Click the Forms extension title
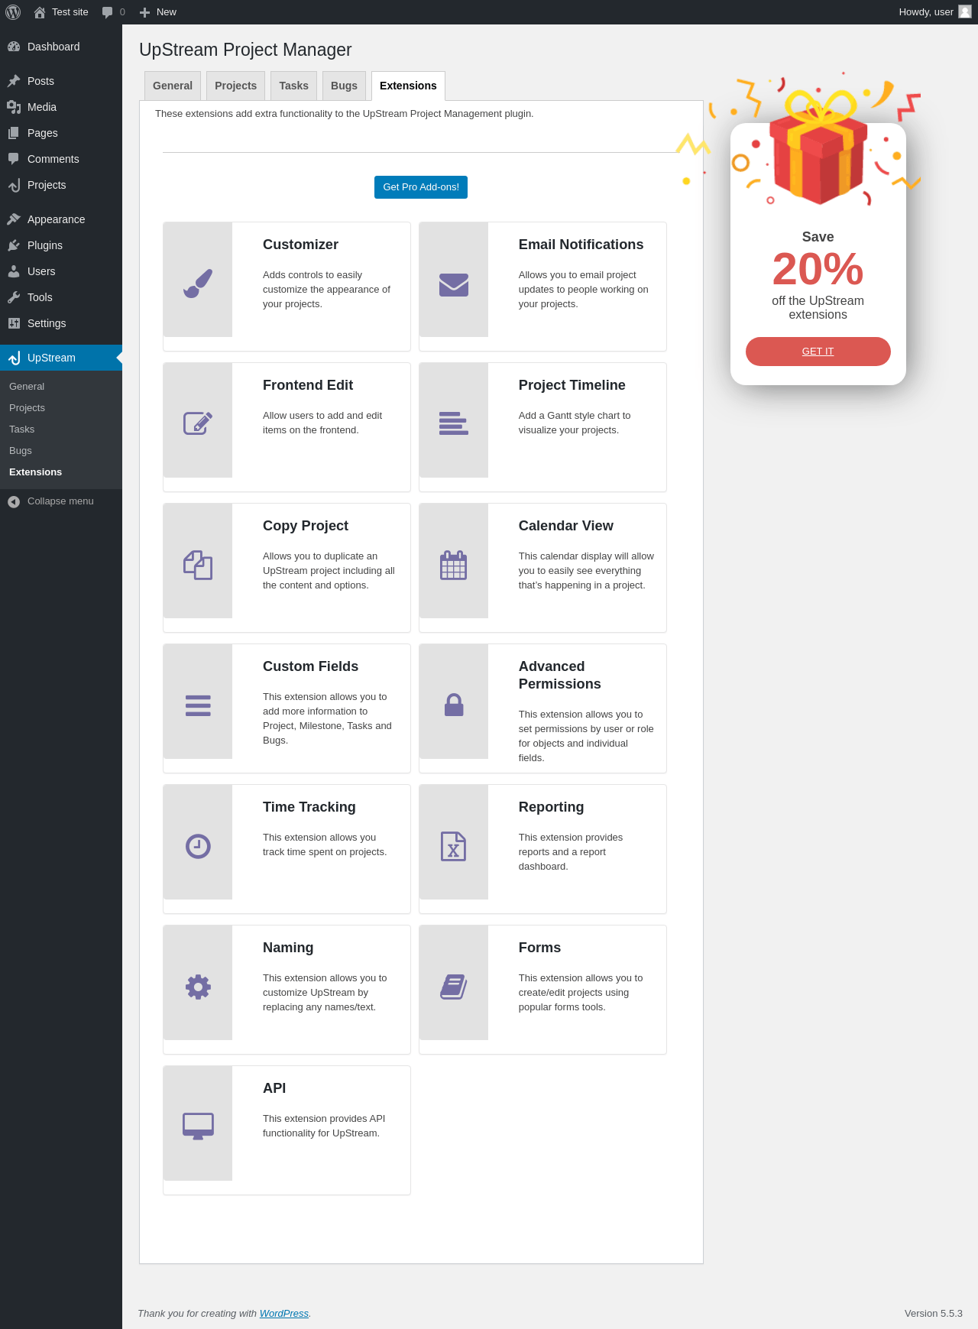The width and height of the screenshot is (978, 1329). point(539,948)
